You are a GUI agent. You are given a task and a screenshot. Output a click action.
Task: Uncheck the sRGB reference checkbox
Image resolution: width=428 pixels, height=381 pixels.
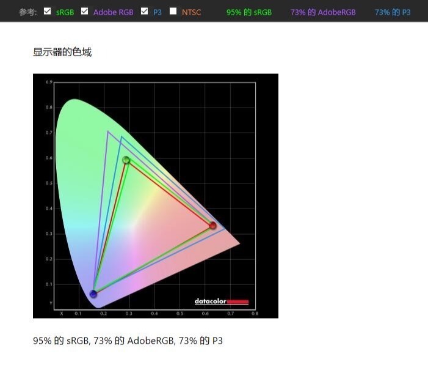point(48,11)
